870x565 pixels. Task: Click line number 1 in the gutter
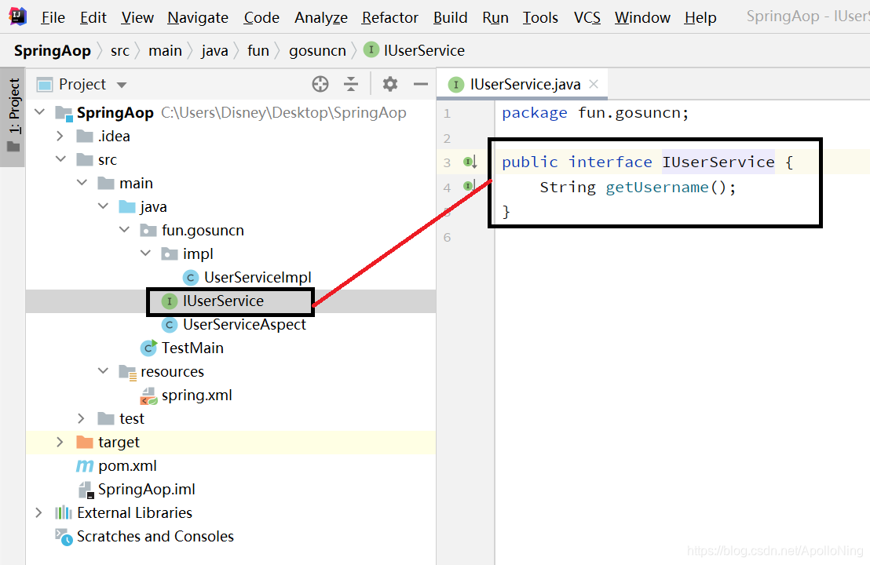(448, 114)
